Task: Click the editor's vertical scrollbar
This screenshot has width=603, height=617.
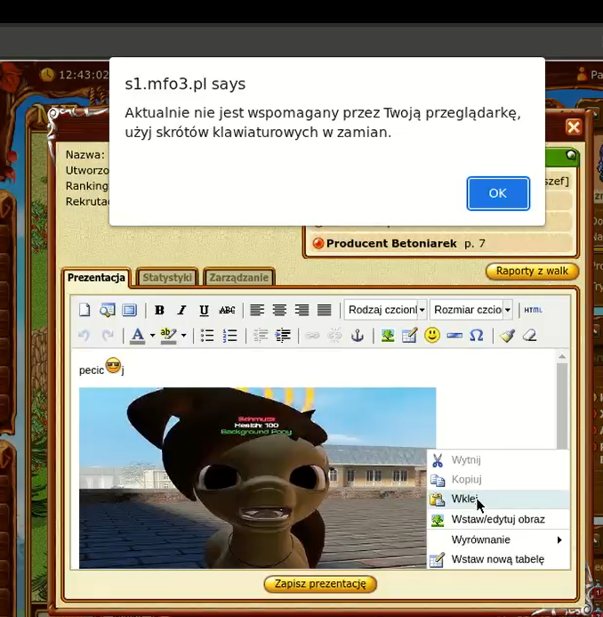Action: [x=561, y=401]
